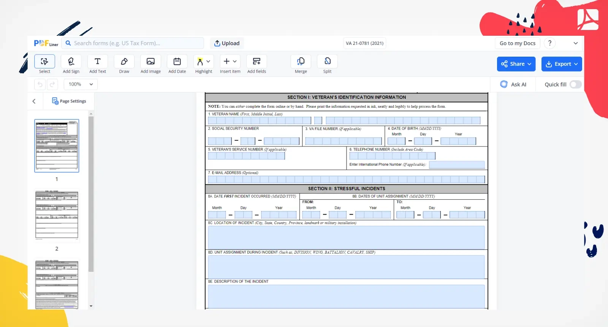Viewport: 608px width, 327px height.
Task: Activate the Highlight tool
Action: (200, 62)
